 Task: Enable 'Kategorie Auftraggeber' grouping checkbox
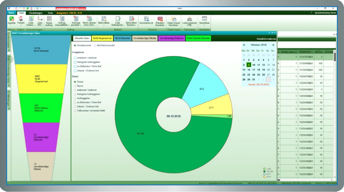[x=75, y=62]
